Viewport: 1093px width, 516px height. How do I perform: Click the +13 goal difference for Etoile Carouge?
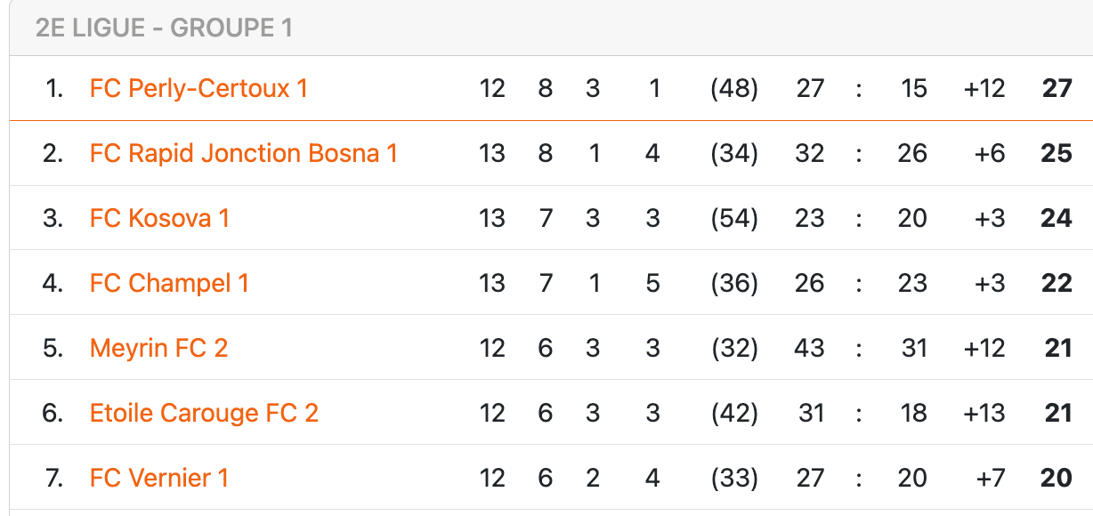[x=984, y=413]
